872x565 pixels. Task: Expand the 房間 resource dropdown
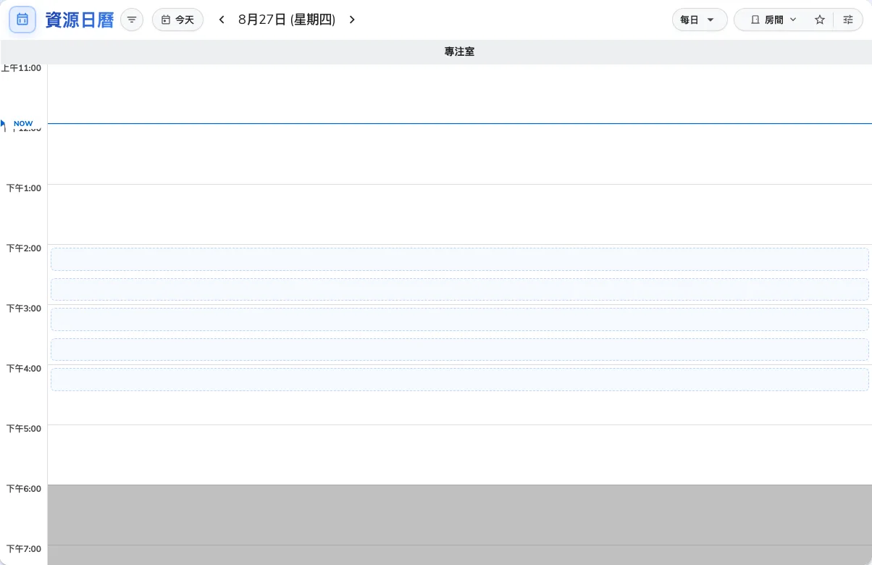(773, 20)
